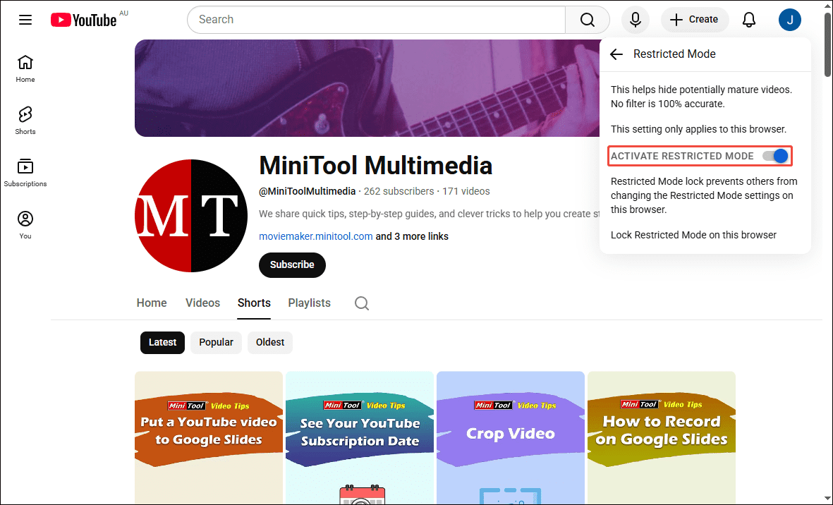Image resolution: width=833 pixels, height=505 pixels.
Task: Sort shorts by Oldest
Action: (270, 343)
